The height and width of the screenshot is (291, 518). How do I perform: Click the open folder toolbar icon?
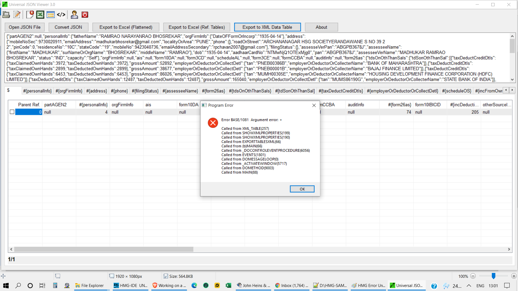coord(6,15)
